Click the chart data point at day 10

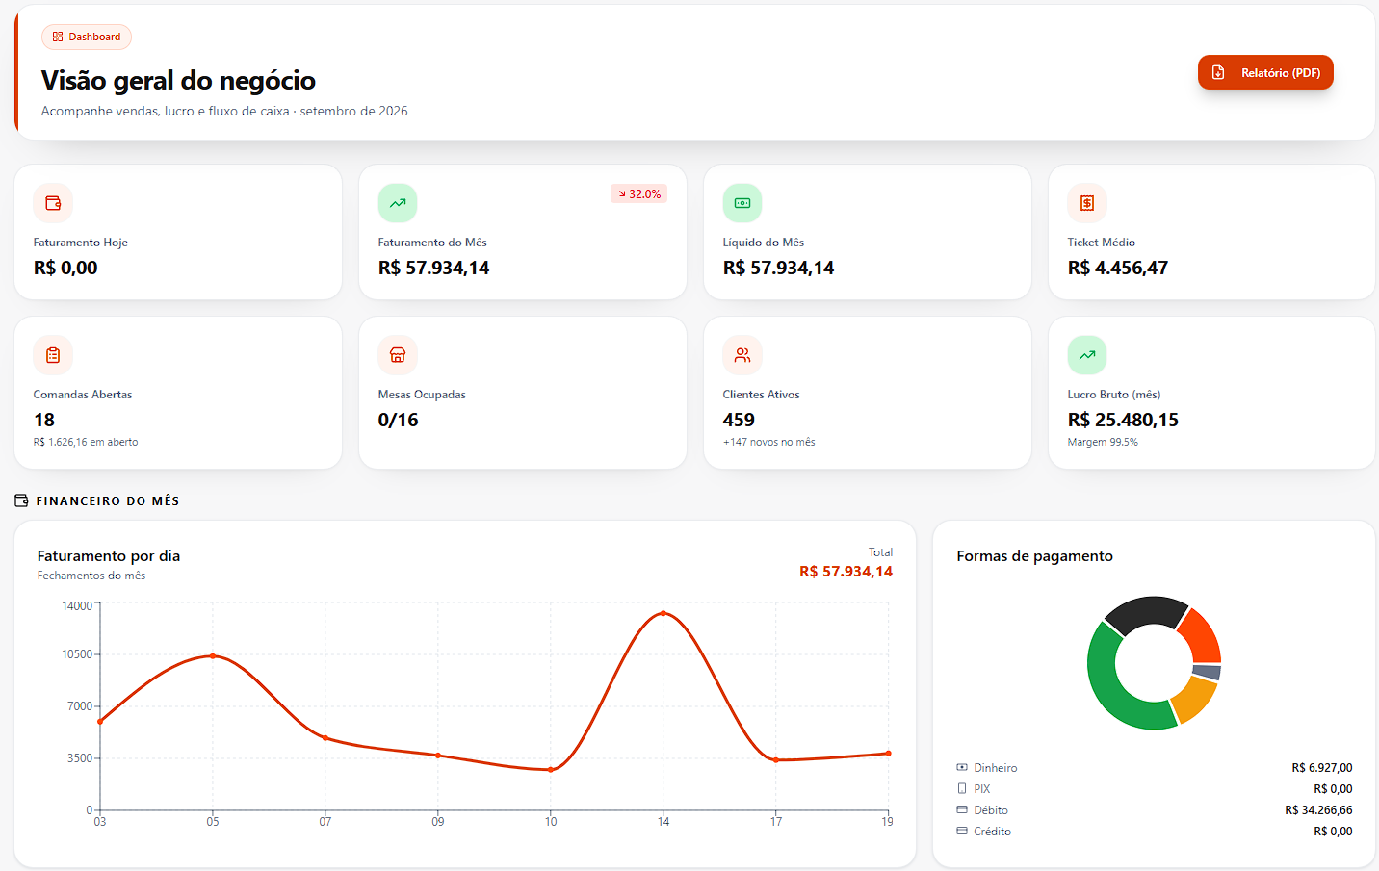[551, 770]
